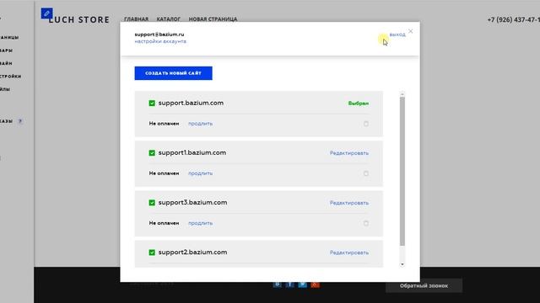540x303 pixels.
Task: Toggle the green checkbox for support2.bazium.com
Action: click(152, 252)
